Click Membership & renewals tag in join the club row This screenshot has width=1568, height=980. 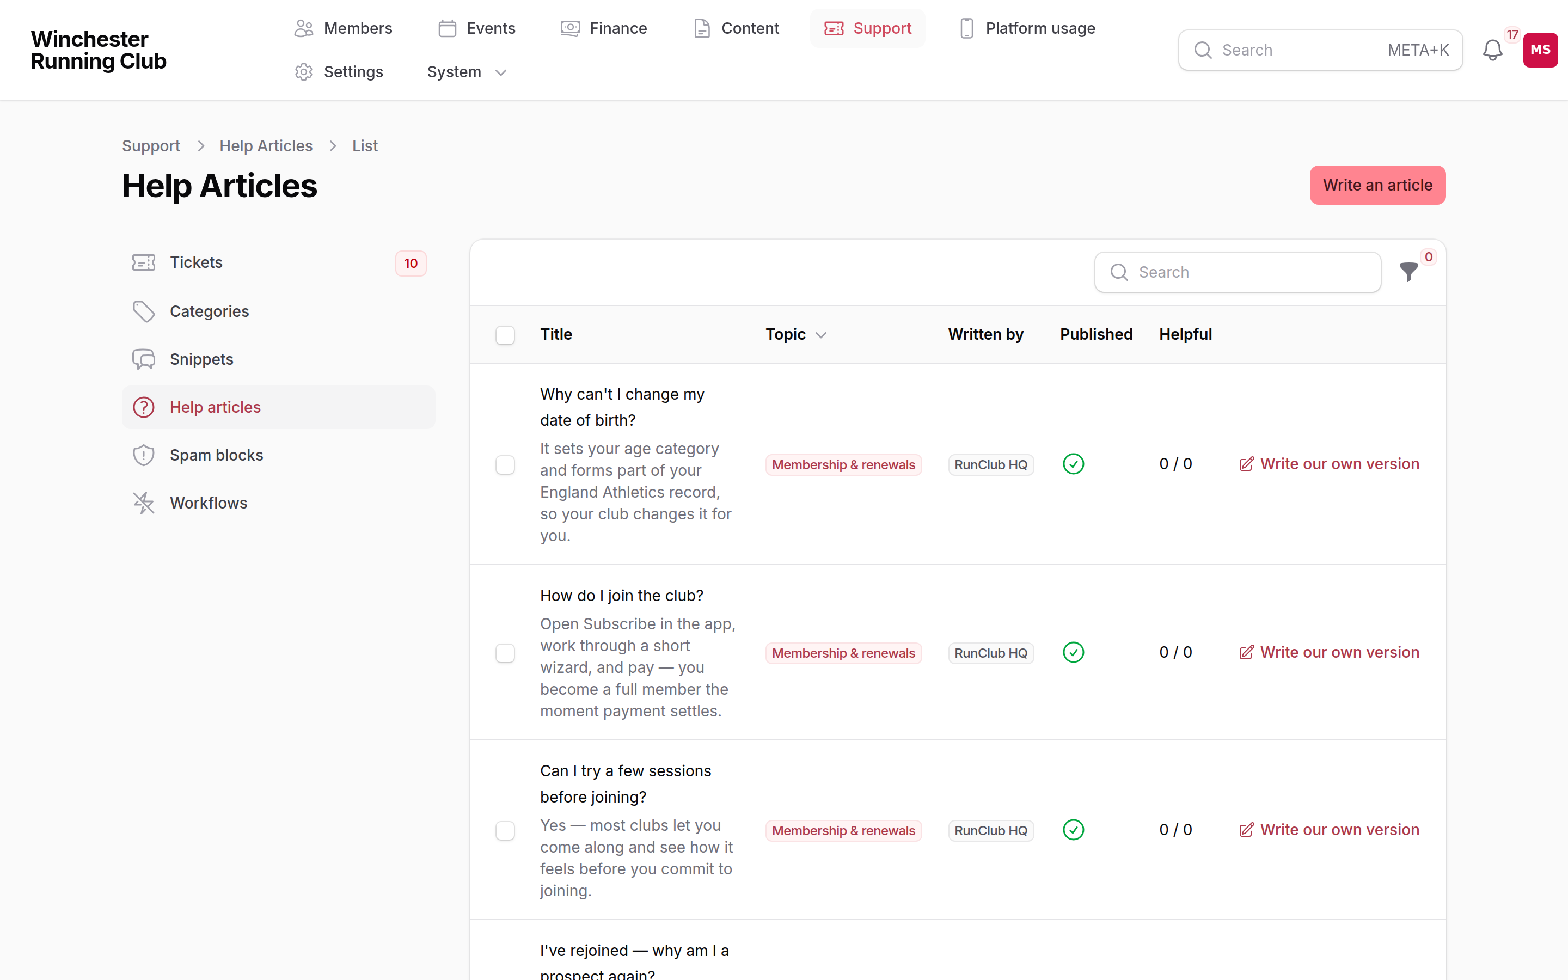coord(843,653)
